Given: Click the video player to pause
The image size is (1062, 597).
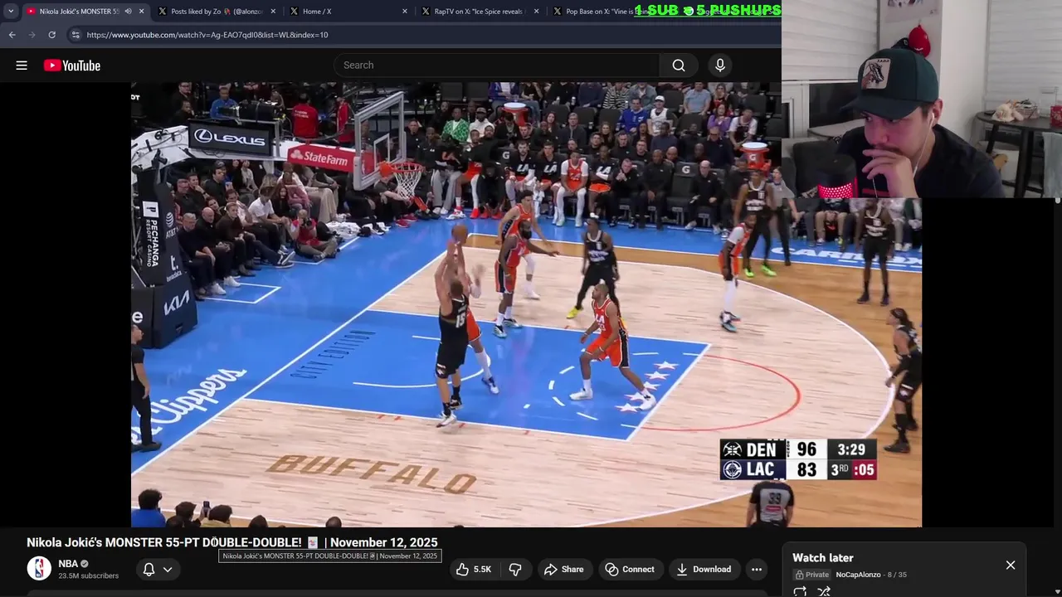Looking at the screenshot, I should (526, 304).
